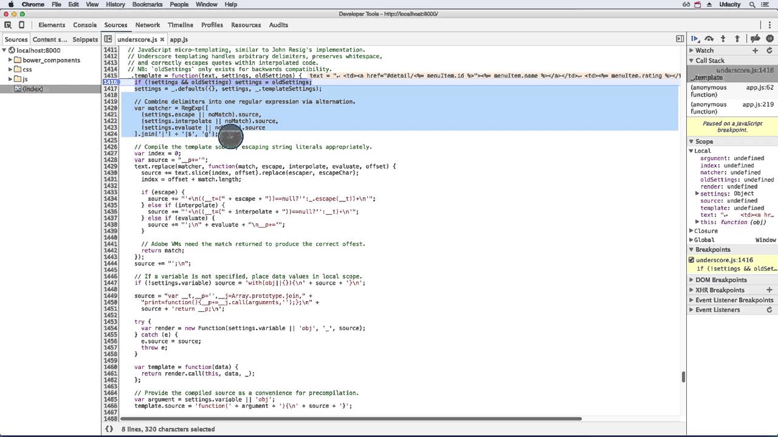The width and height of the screenshot is (778, 437).
Task: Expand the Closure scope
Action: point(691,231)
